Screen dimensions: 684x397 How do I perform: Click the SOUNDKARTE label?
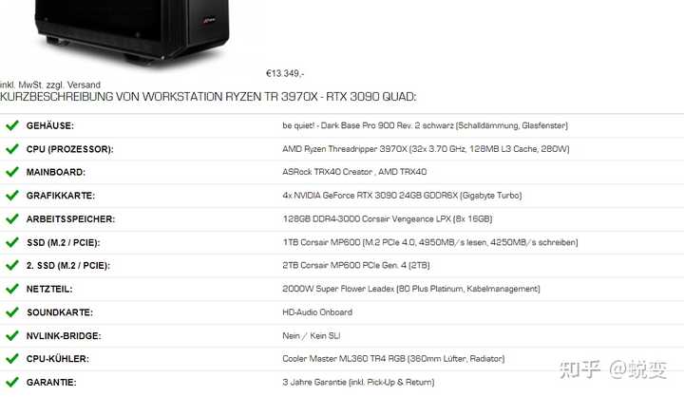pyautogui.click(x=60, y=312)
